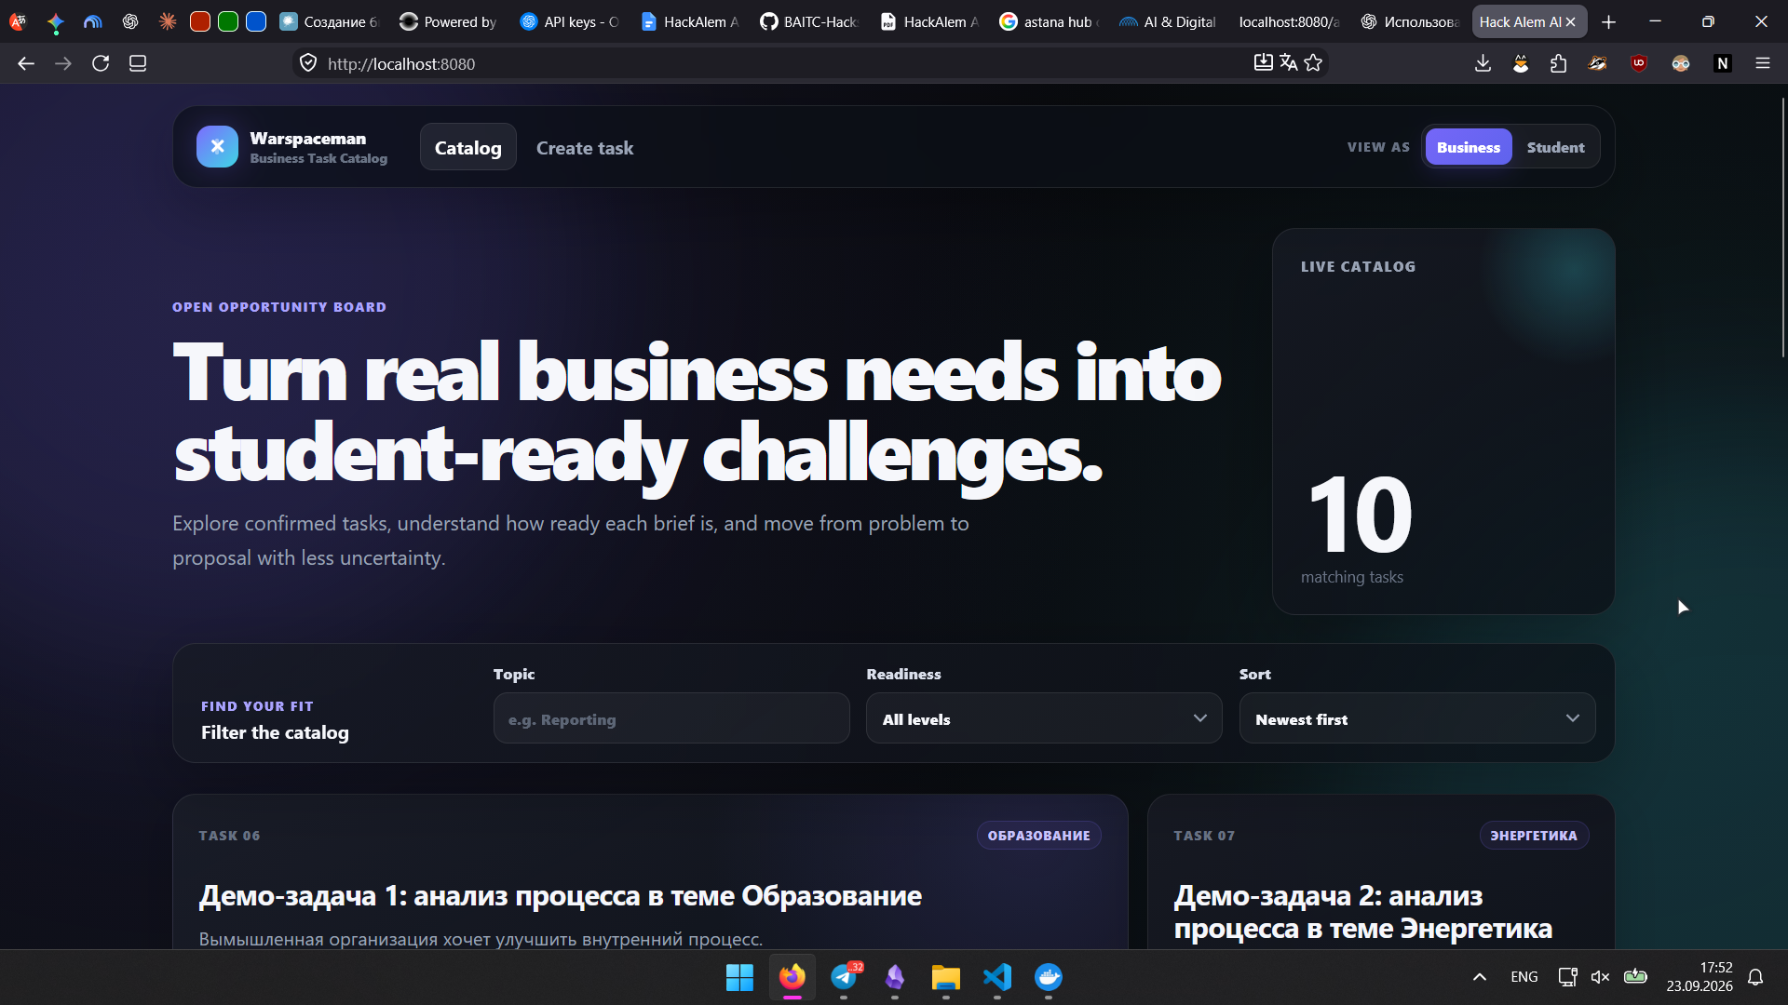The image size is (1788, 1005).
Task: Switch to the astana hub tab
Action: [x=1048, y=21]
